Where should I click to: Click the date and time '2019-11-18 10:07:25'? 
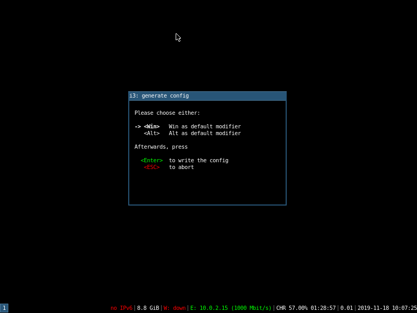coord(387,308)
